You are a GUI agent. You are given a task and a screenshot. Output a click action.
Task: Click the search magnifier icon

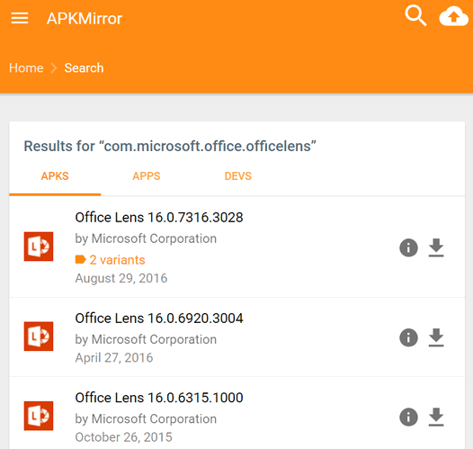pos(415,15)
